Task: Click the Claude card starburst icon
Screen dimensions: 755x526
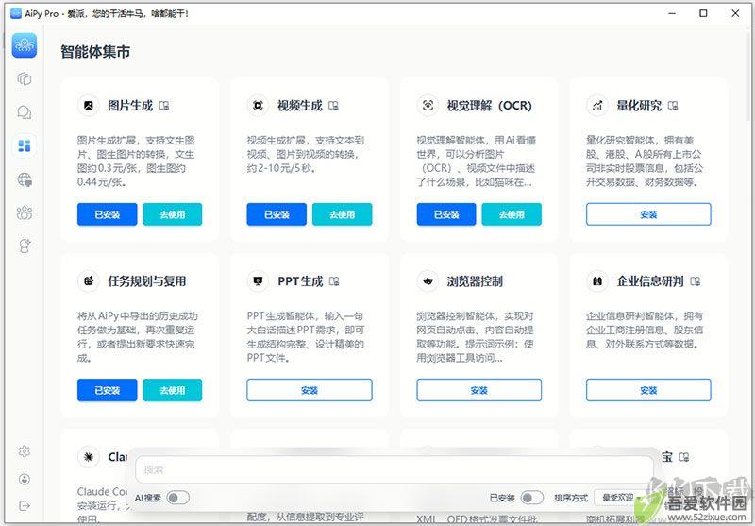Action: 89,457
